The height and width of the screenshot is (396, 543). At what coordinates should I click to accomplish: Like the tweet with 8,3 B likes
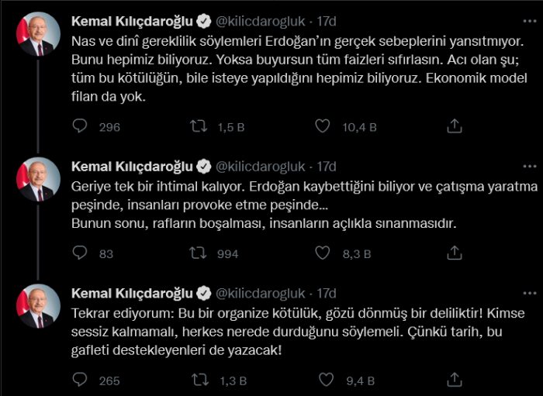324,253
